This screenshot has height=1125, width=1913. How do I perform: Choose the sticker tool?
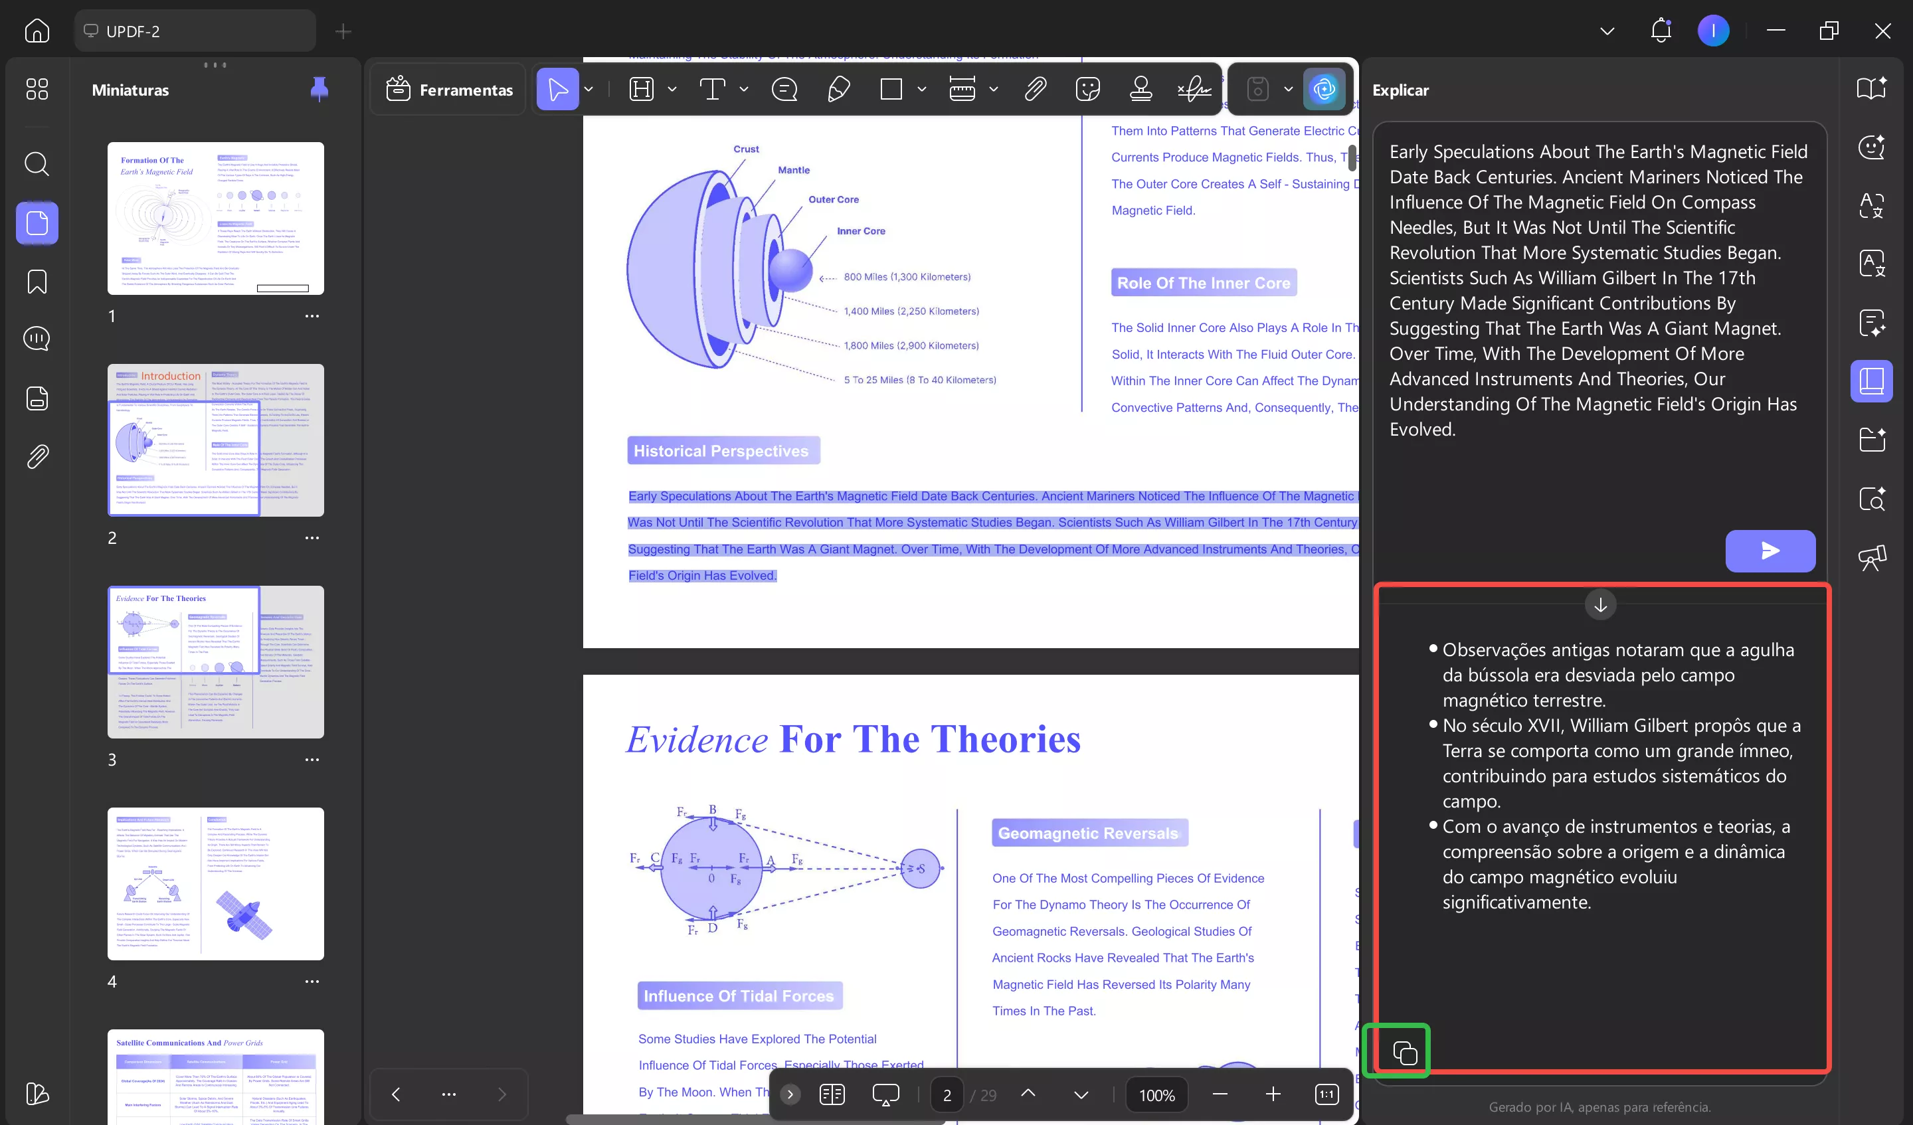(1087, 90)
